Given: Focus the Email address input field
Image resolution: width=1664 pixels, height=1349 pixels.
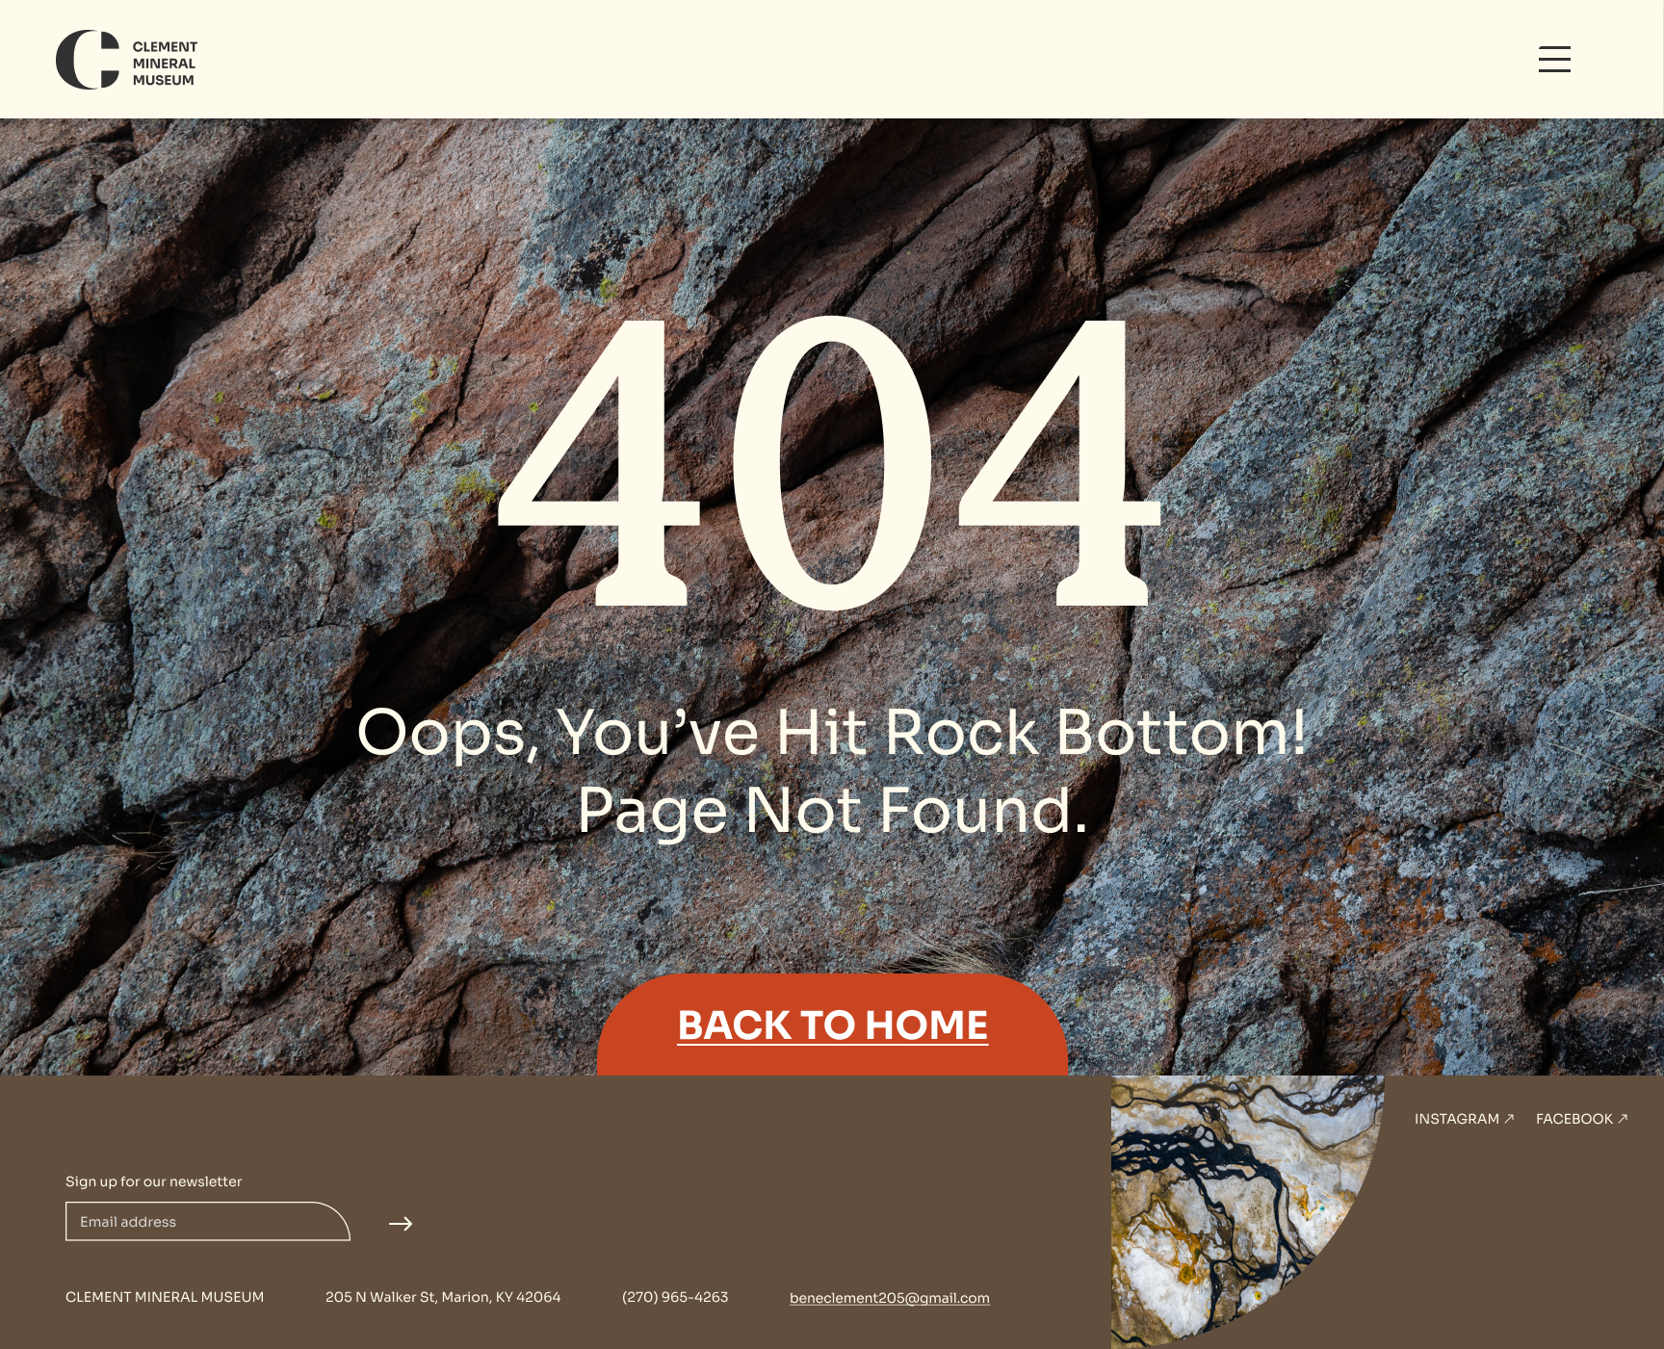Looking at the screenshot, I should click(207, 1222).
